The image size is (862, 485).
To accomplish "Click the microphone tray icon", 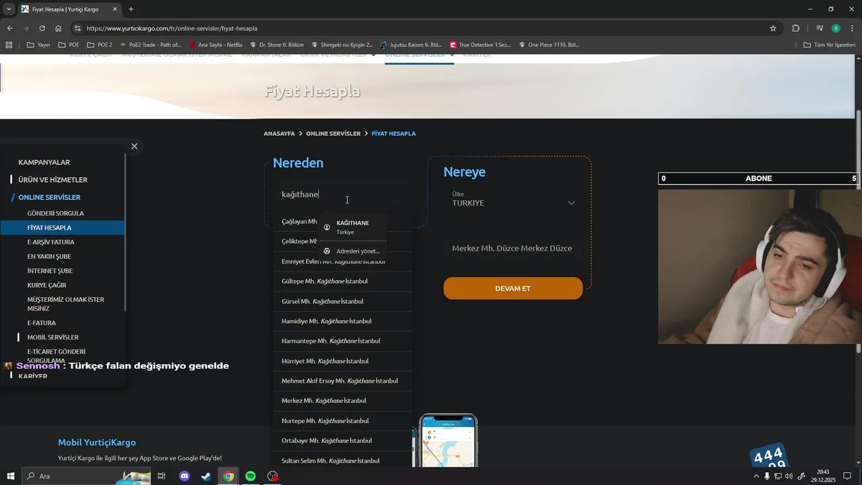I will click(767, 476).
